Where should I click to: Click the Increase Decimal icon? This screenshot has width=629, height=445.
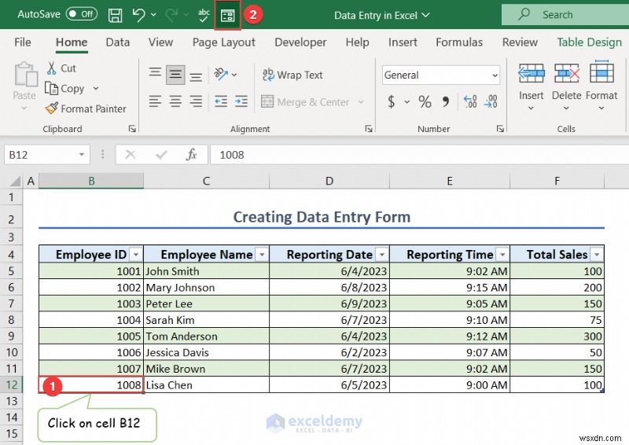470,102
